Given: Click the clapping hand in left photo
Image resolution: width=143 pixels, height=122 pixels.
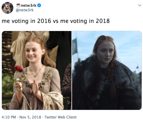Looking at the screenshot, I should (x=35, y=87).
